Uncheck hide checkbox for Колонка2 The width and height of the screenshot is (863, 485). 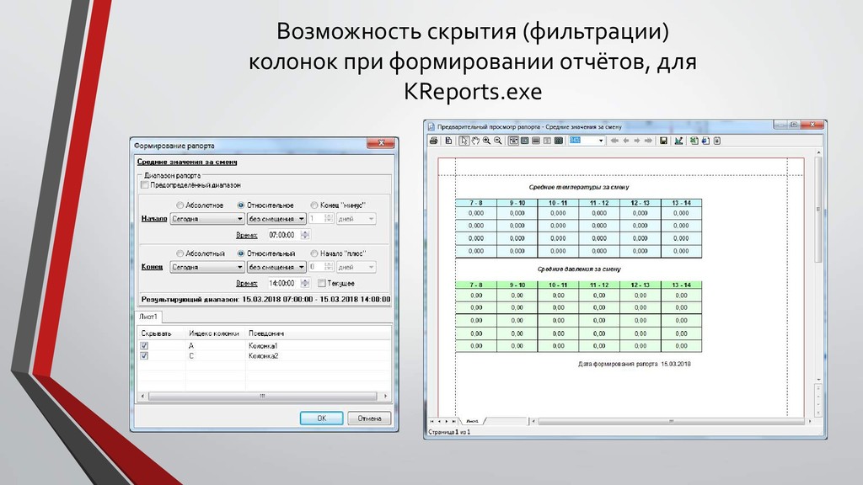pos(144,356)
